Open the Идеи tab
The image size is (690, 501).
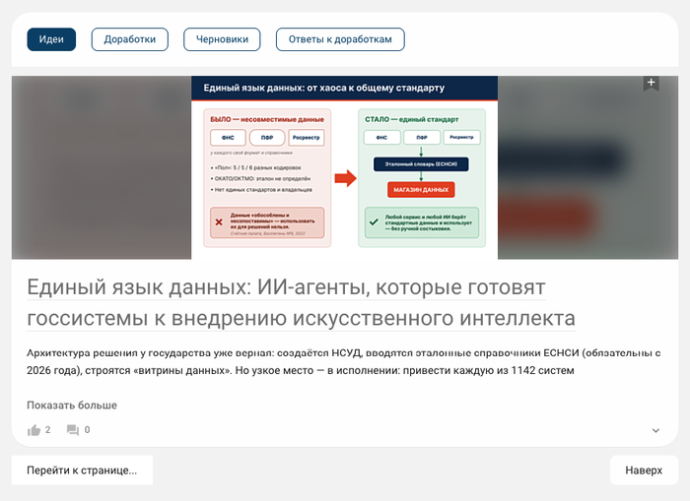51,39
